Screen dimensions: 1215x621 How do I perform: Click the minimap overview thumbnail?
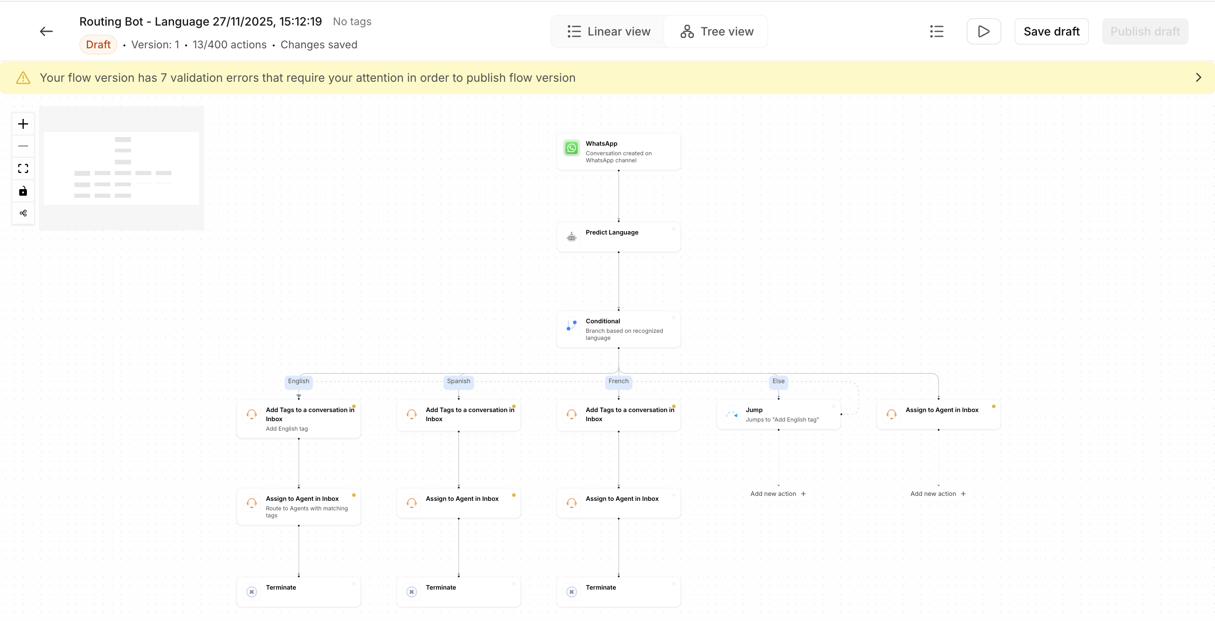point(121,168)
